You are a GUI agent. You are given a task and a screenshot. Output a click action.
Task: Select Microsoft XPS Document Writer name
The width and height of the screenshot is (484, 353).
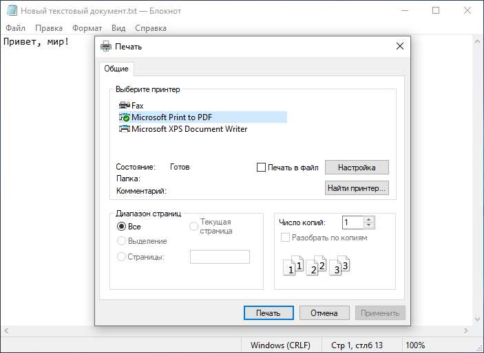[189, 128]
